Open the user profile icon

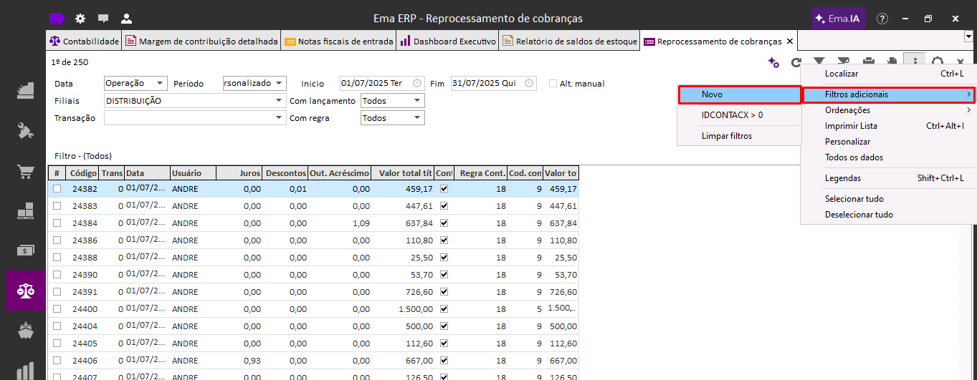click(127, 19)
